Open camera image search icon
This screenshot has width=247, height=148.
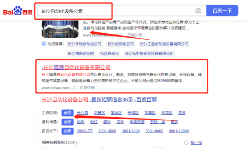coord(198,11)
